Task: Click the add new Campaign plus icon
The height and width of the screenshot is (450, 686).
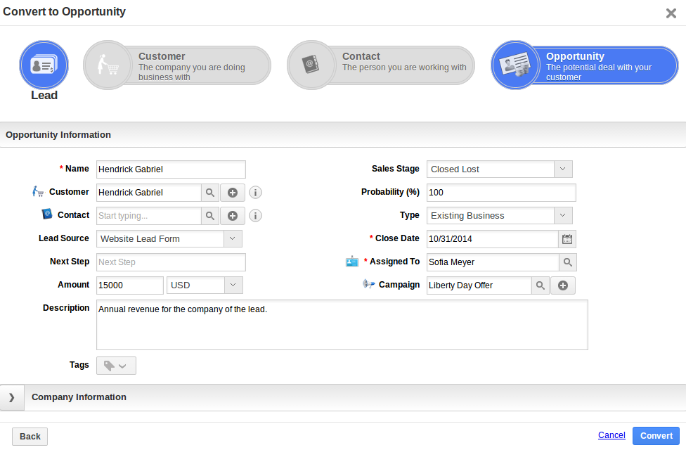Action: (x=562, y=285)
